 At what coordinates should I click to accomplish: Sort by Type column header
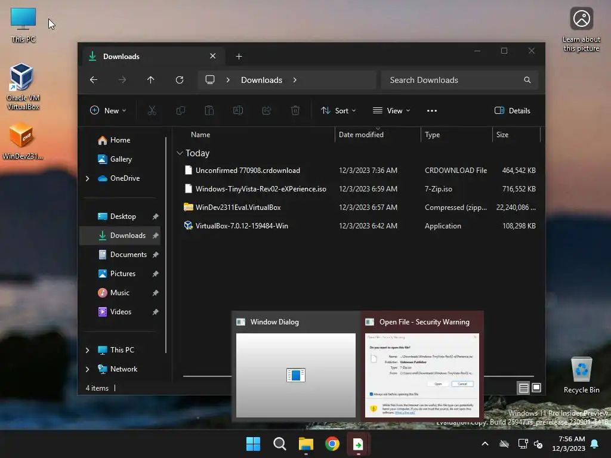coord(456,135)
